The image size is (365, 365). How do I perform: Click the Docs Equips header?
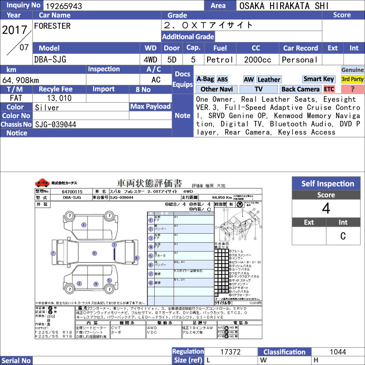click(x=182, y=79)
